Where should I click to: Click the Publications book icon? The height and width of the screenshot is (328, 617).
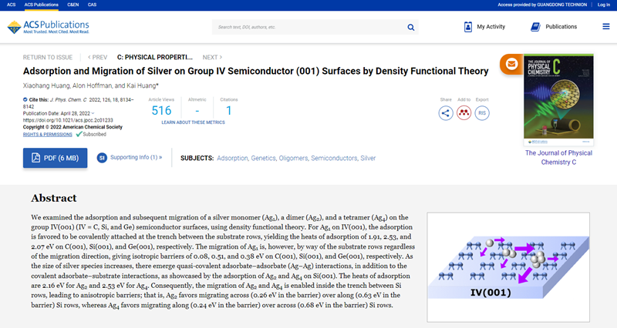pos(535,27)
